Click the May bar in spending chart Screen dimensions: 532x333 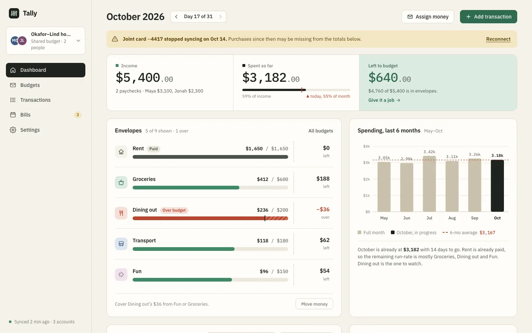[x=384, y=186]
